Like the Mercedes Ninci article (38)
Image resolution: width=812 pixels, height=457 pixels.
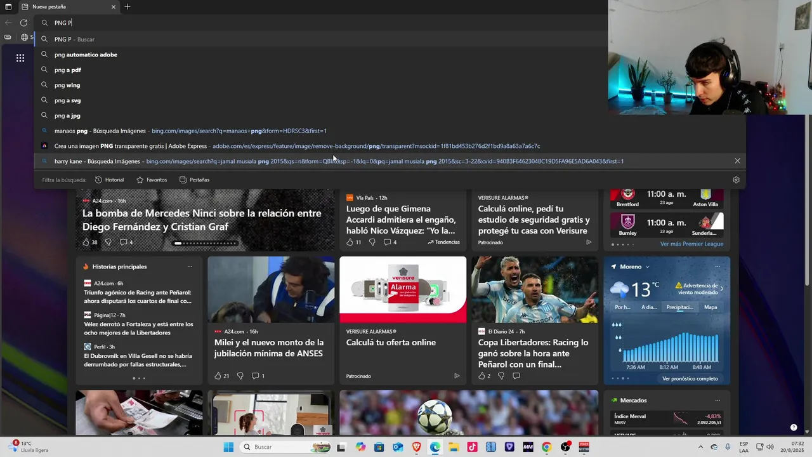click(x=90, y=242)
